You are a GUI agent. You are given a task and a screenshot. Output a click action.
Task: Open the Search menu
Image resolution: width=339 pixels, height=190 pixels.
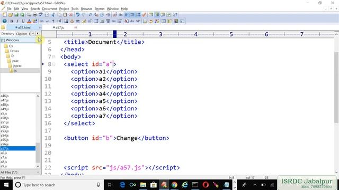click(35, 9)
